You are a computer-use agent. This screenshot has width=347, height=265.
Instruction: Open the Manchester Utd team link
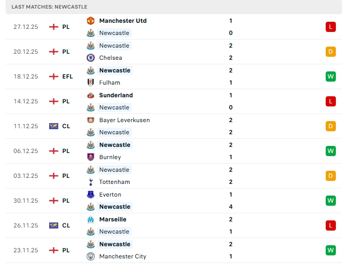pos(123,21)
